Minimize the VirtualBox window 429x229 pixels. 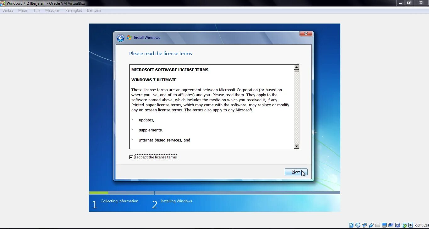click(400, 3)
